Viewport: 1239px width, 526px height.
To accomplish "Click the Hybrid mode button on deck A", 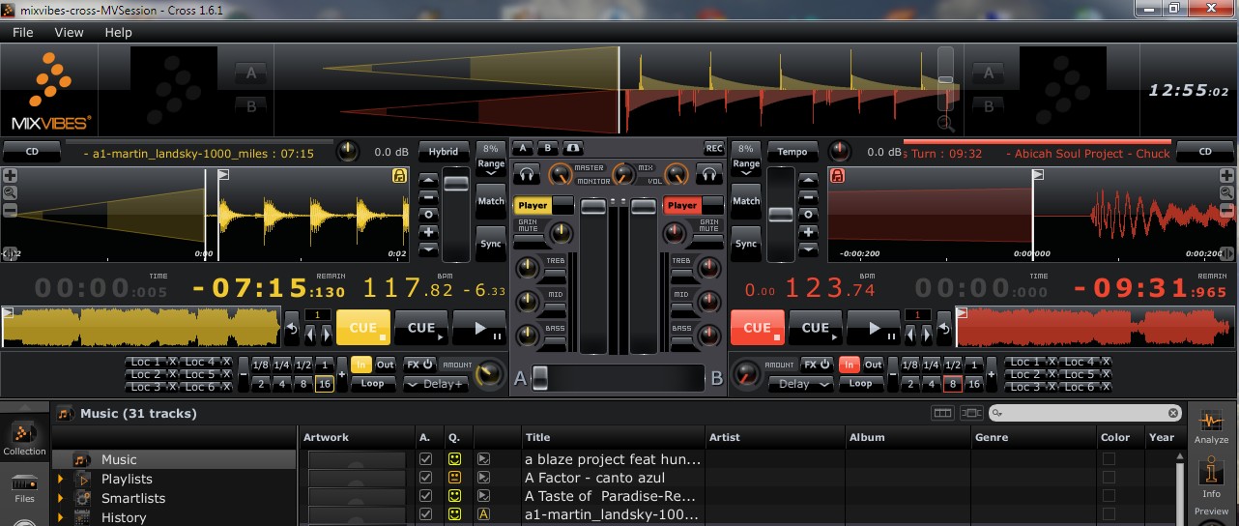I will coord(444,152).
